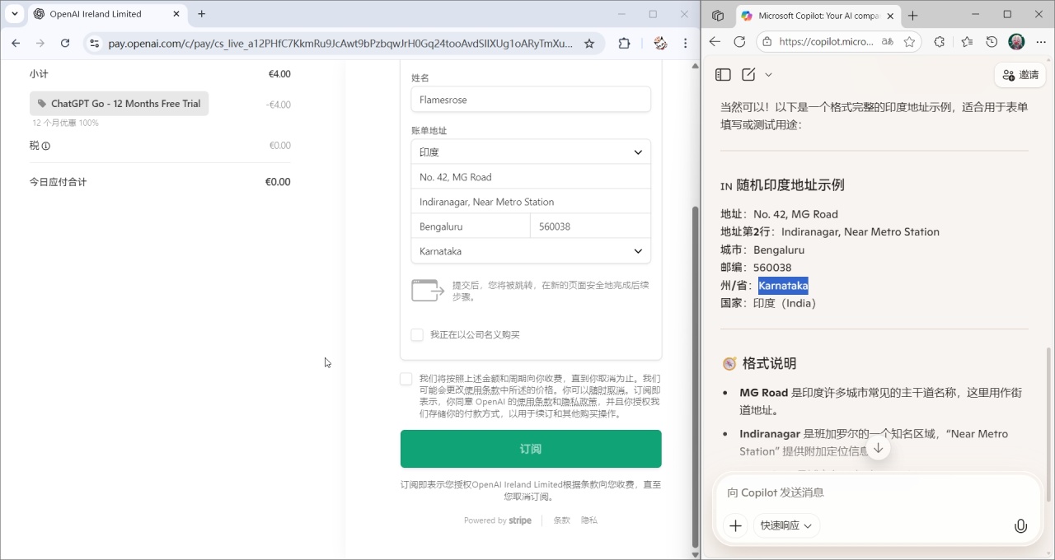Viewport: 1055px width, 560px height.
Task: Click ChatGPT Go 12 Months Free Trial tag
Action: point(119,104)
